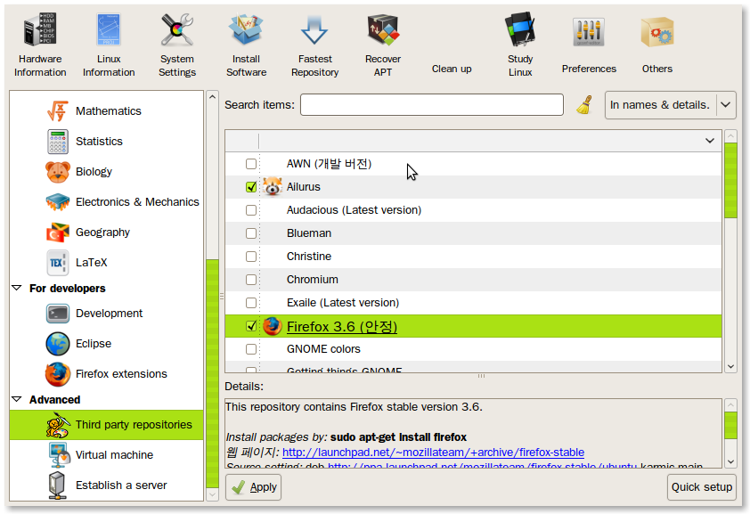
Task: Select the LaTeX category icon
Action: [x=57, y=263]
